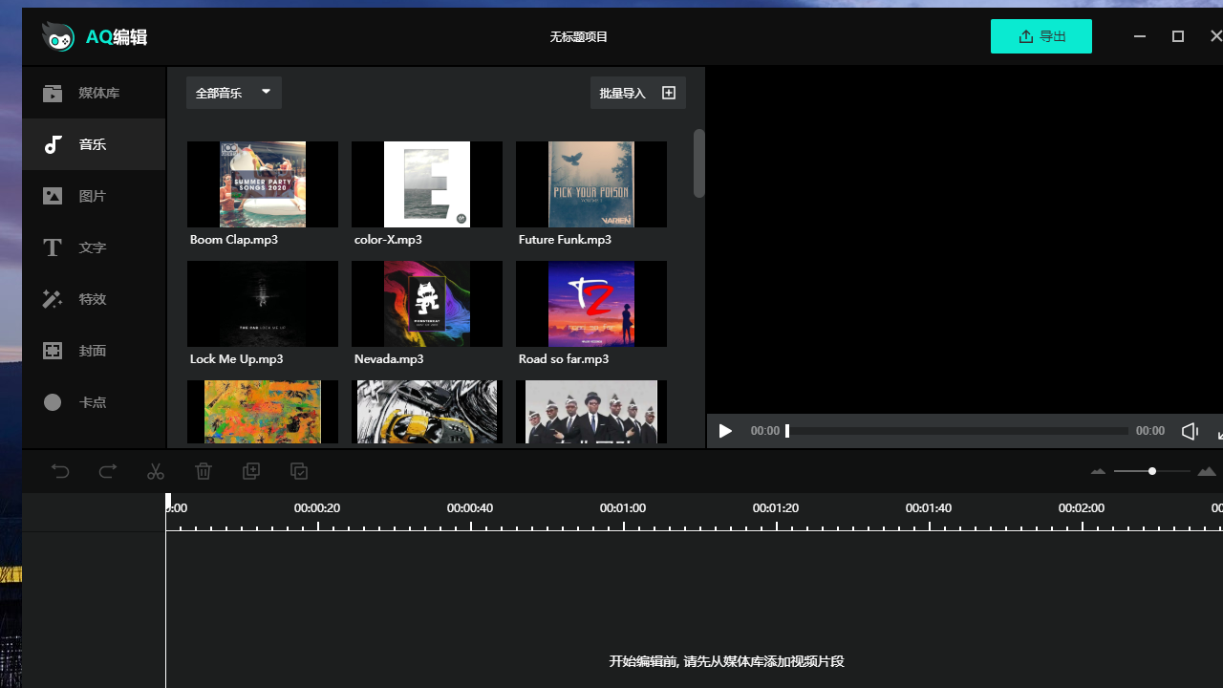Image resolution: width=1223 pixels, height=688 pixels.
Task: Click the timeline zoom slider handle
Action: click(1152, 471)
